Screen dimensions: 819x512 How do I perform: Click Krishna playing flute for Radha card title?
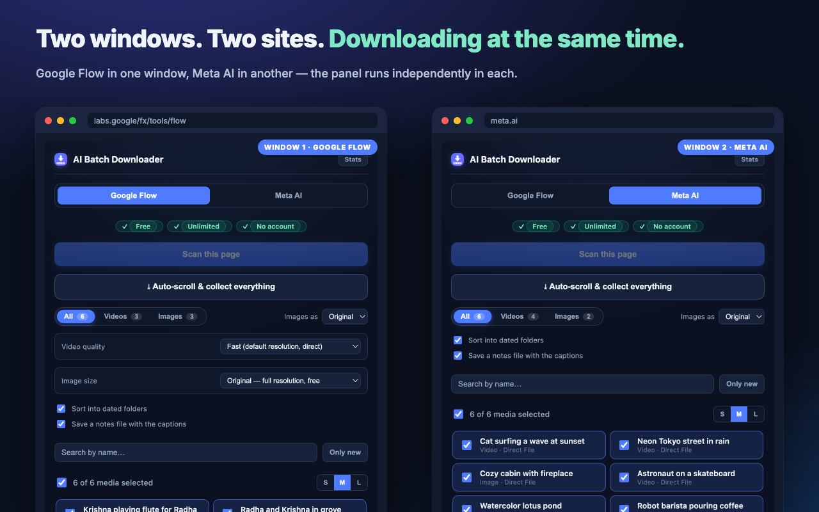point(140,509)
